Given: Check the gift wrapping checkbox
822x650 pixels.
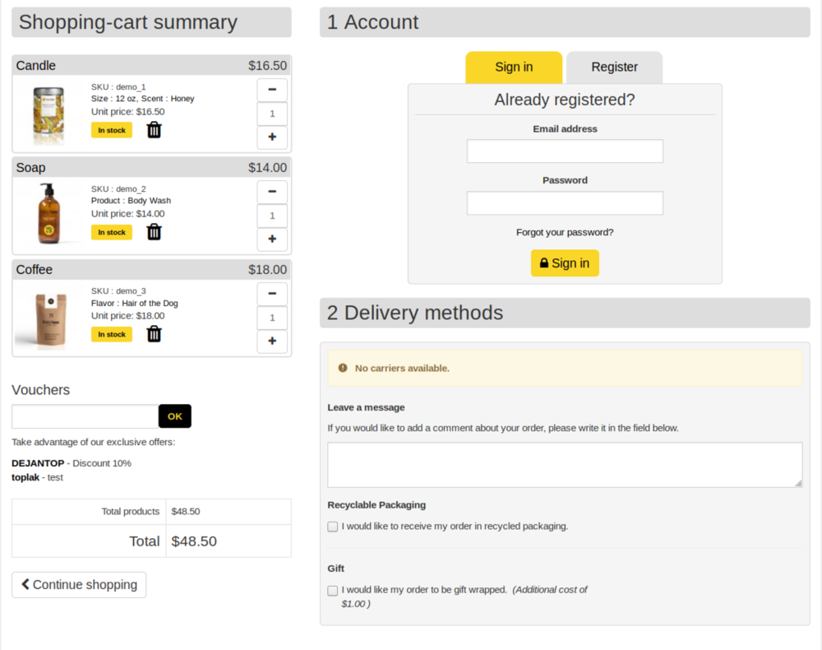Looking at the screenshot, I should 332,590.
